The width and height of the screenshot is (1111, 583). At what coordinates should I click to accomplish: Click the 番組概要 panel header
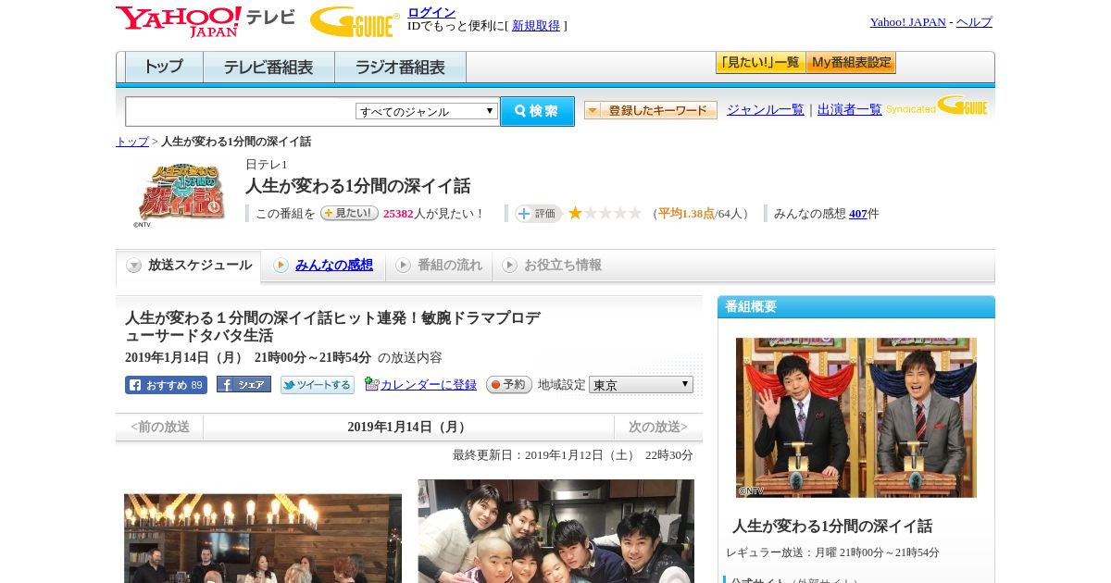pos(856,306)
